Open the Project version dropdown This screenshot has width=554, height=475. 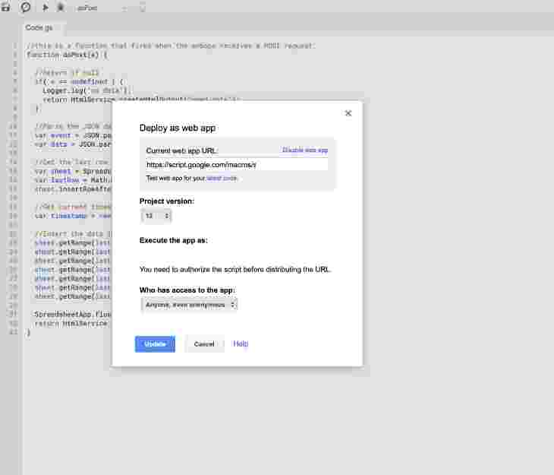pos(156,216)
